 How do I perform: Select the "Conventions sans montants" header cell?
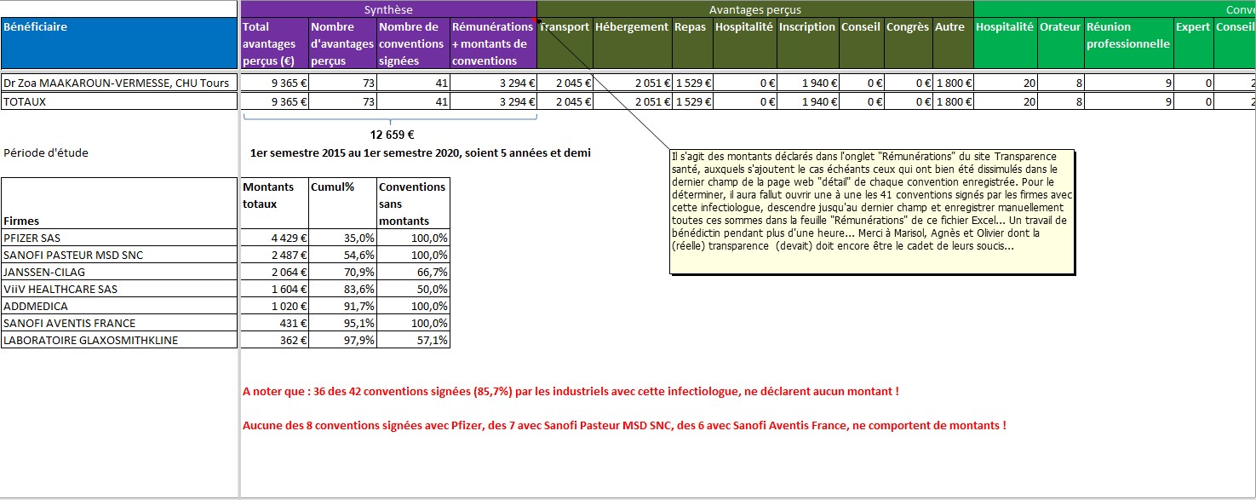click(x=413, y=204)
